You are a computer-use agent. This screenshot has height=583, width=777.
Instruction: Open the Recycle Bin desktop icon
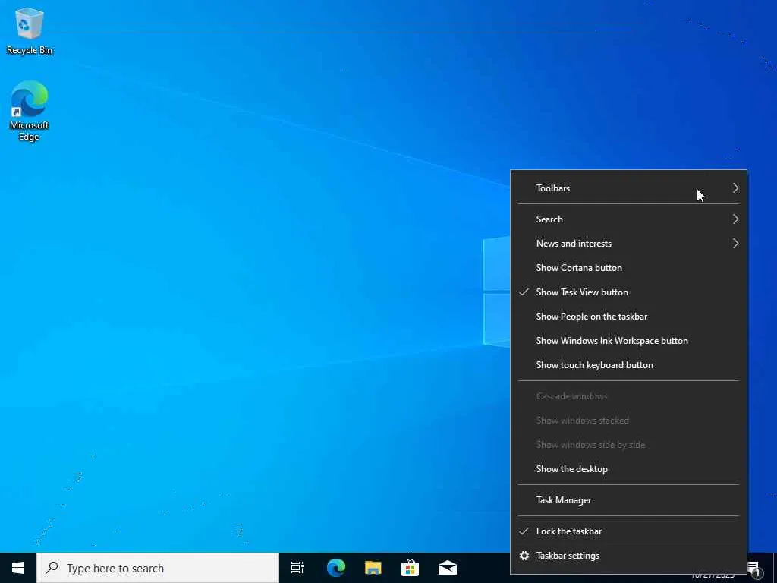30,30
